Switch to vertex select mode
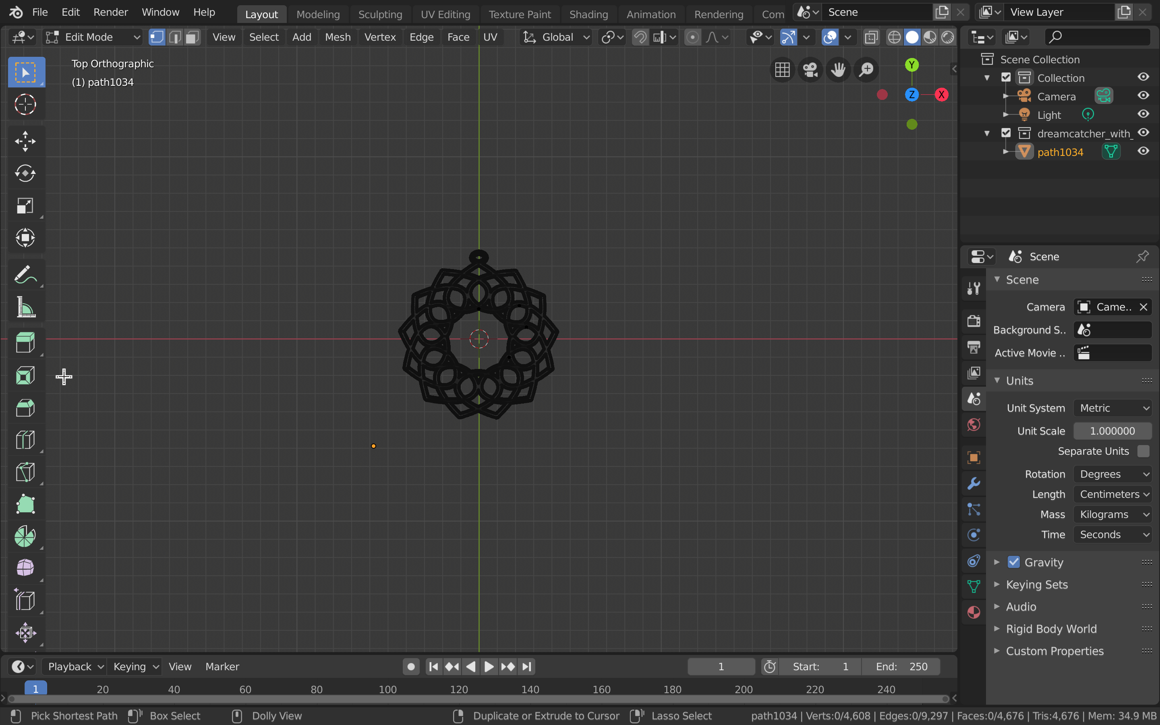 pos(157,37)
